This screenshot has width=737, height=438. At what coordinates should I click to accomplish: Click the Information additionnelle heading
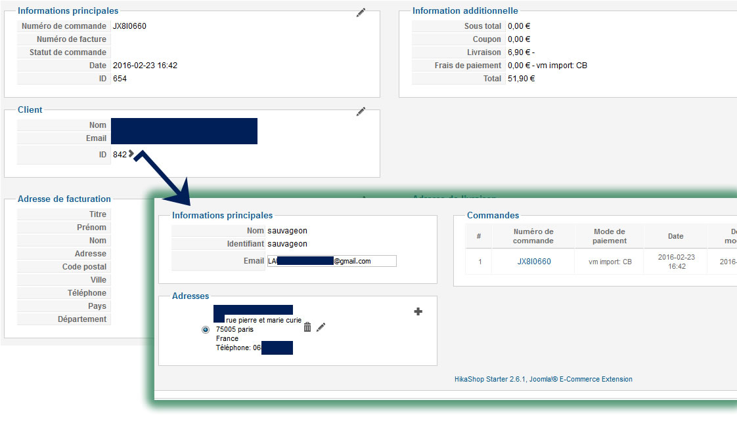click(465, 10)
